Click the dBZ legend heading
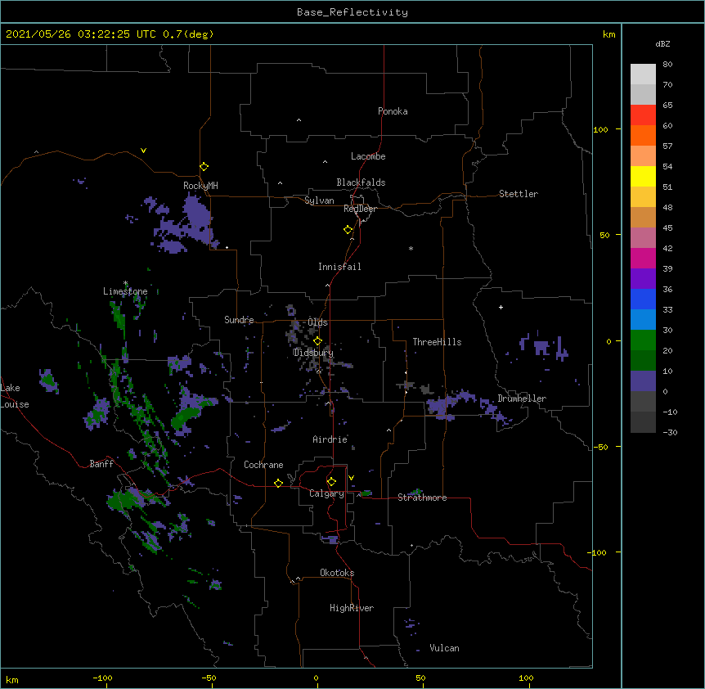The height and width of the screenshot is (689, 705). (662, 43)
